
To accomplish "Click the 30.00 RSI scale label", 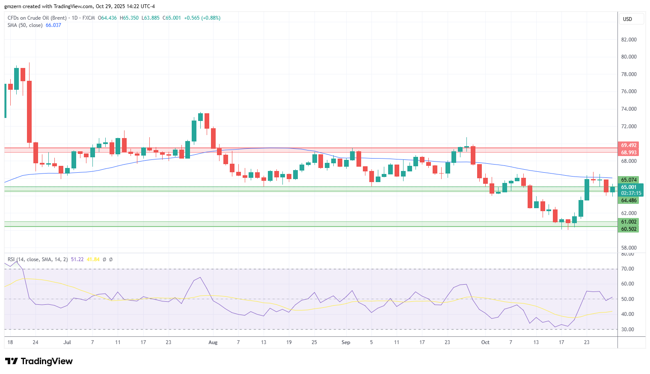I will coord(627,330).
